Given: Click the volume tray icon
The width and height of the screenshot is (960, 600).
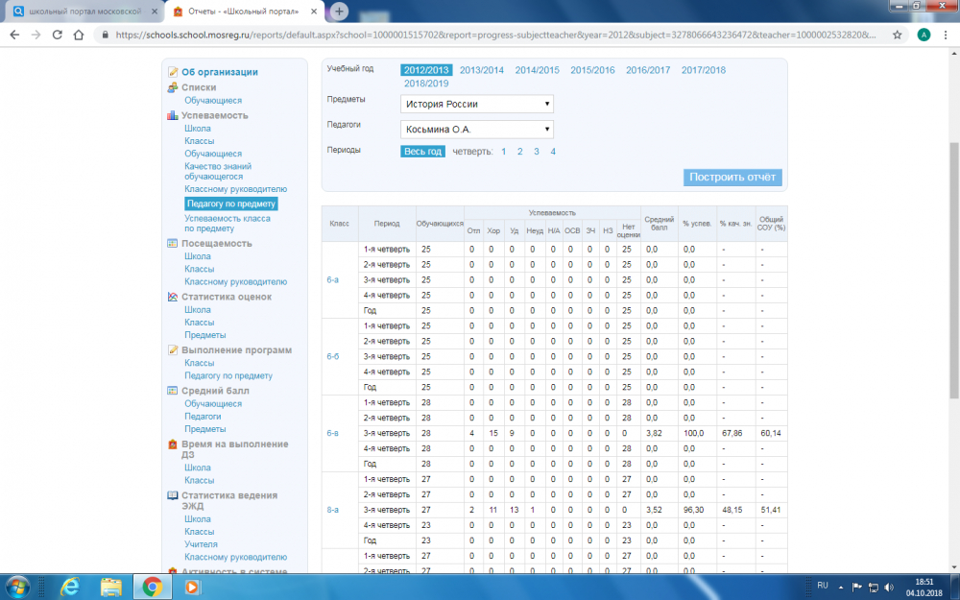Looking at the screenshot, I should pos(889,588).
